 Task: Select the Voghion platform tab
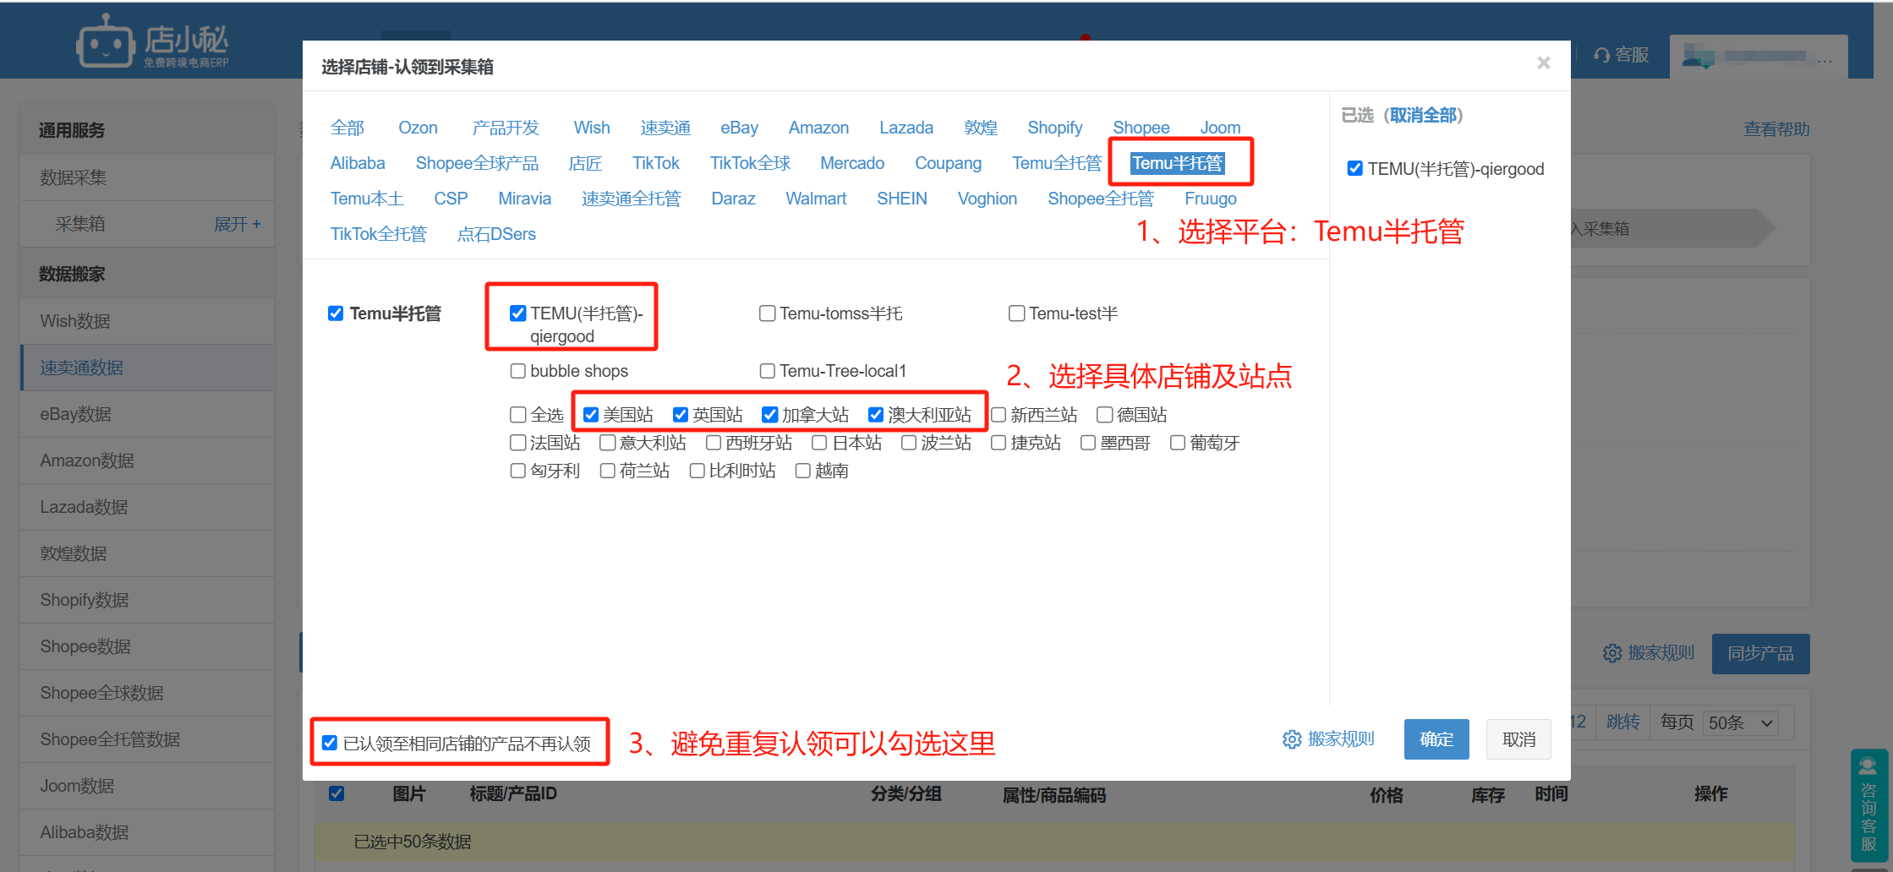pos(987,199)
